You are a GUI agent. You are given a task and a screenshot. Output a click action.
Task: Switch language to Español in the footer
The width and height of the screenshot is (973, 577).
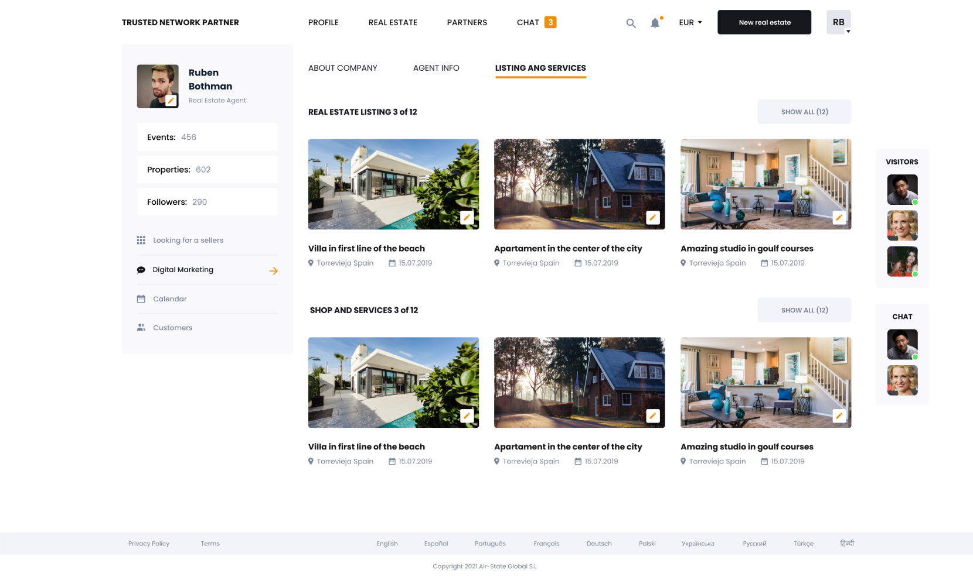pos(436,544)
